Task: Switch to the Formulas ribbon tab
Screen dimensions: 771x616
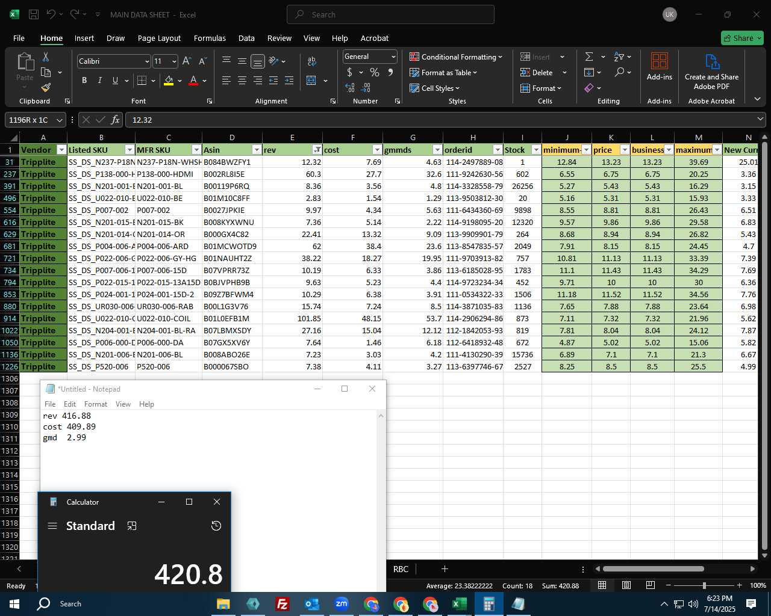Action: 210,38
